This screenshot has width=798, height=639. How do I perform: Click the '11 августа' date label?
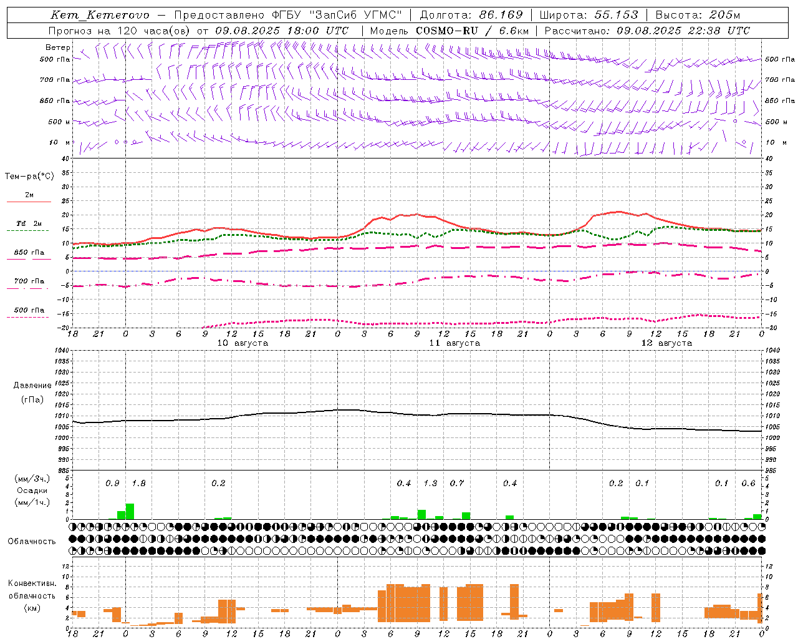454,343
